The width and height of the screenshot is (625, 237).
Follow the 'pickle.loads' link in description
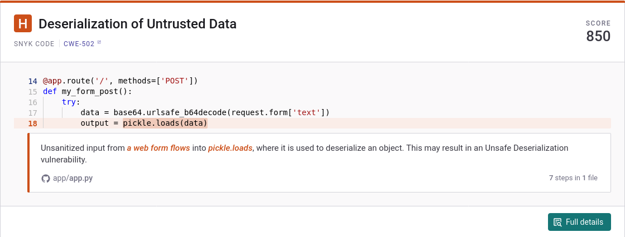click(x=230, y=148)
